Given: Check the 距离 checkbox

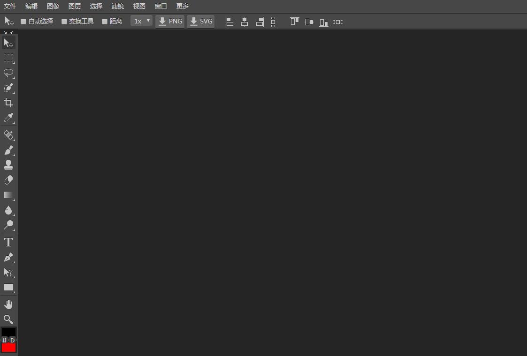Looking at the screenshot, I should point(105,22).
